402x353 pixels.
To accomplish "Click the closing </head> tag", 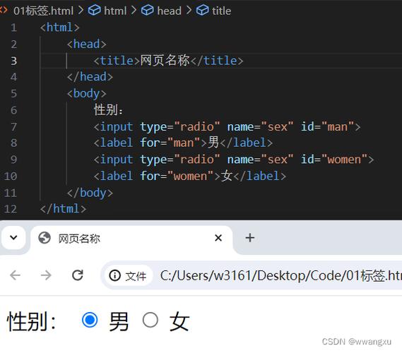I will pos(90,77).
